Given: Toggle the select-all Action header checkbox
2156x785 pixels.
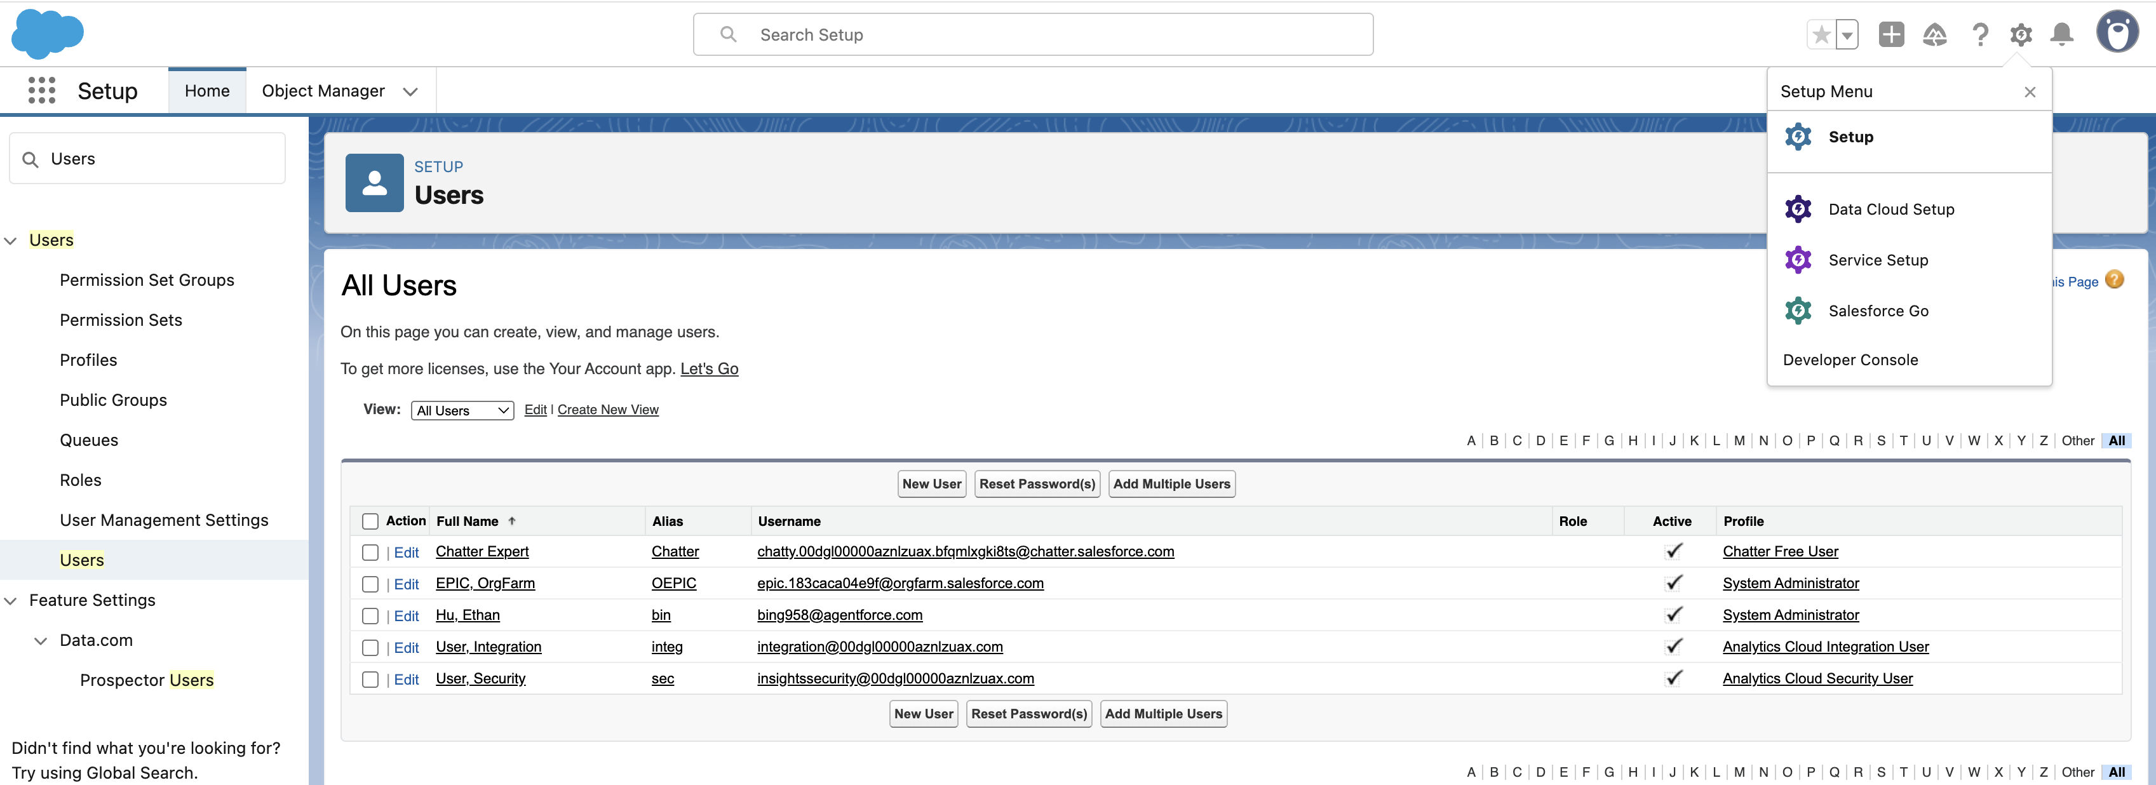Looking at the screenshot, I should [370, 521].
